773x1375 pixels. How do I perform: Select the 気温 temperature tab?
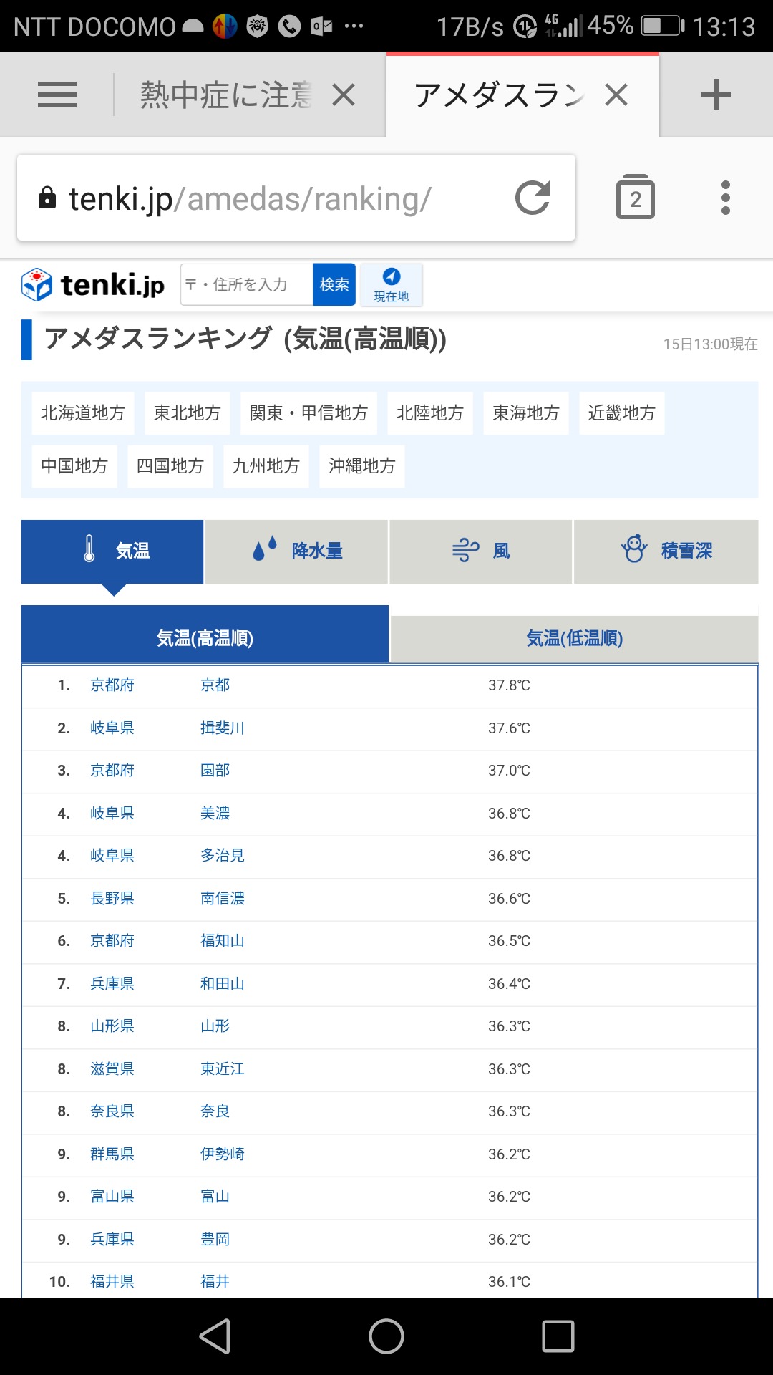point(112,551)
